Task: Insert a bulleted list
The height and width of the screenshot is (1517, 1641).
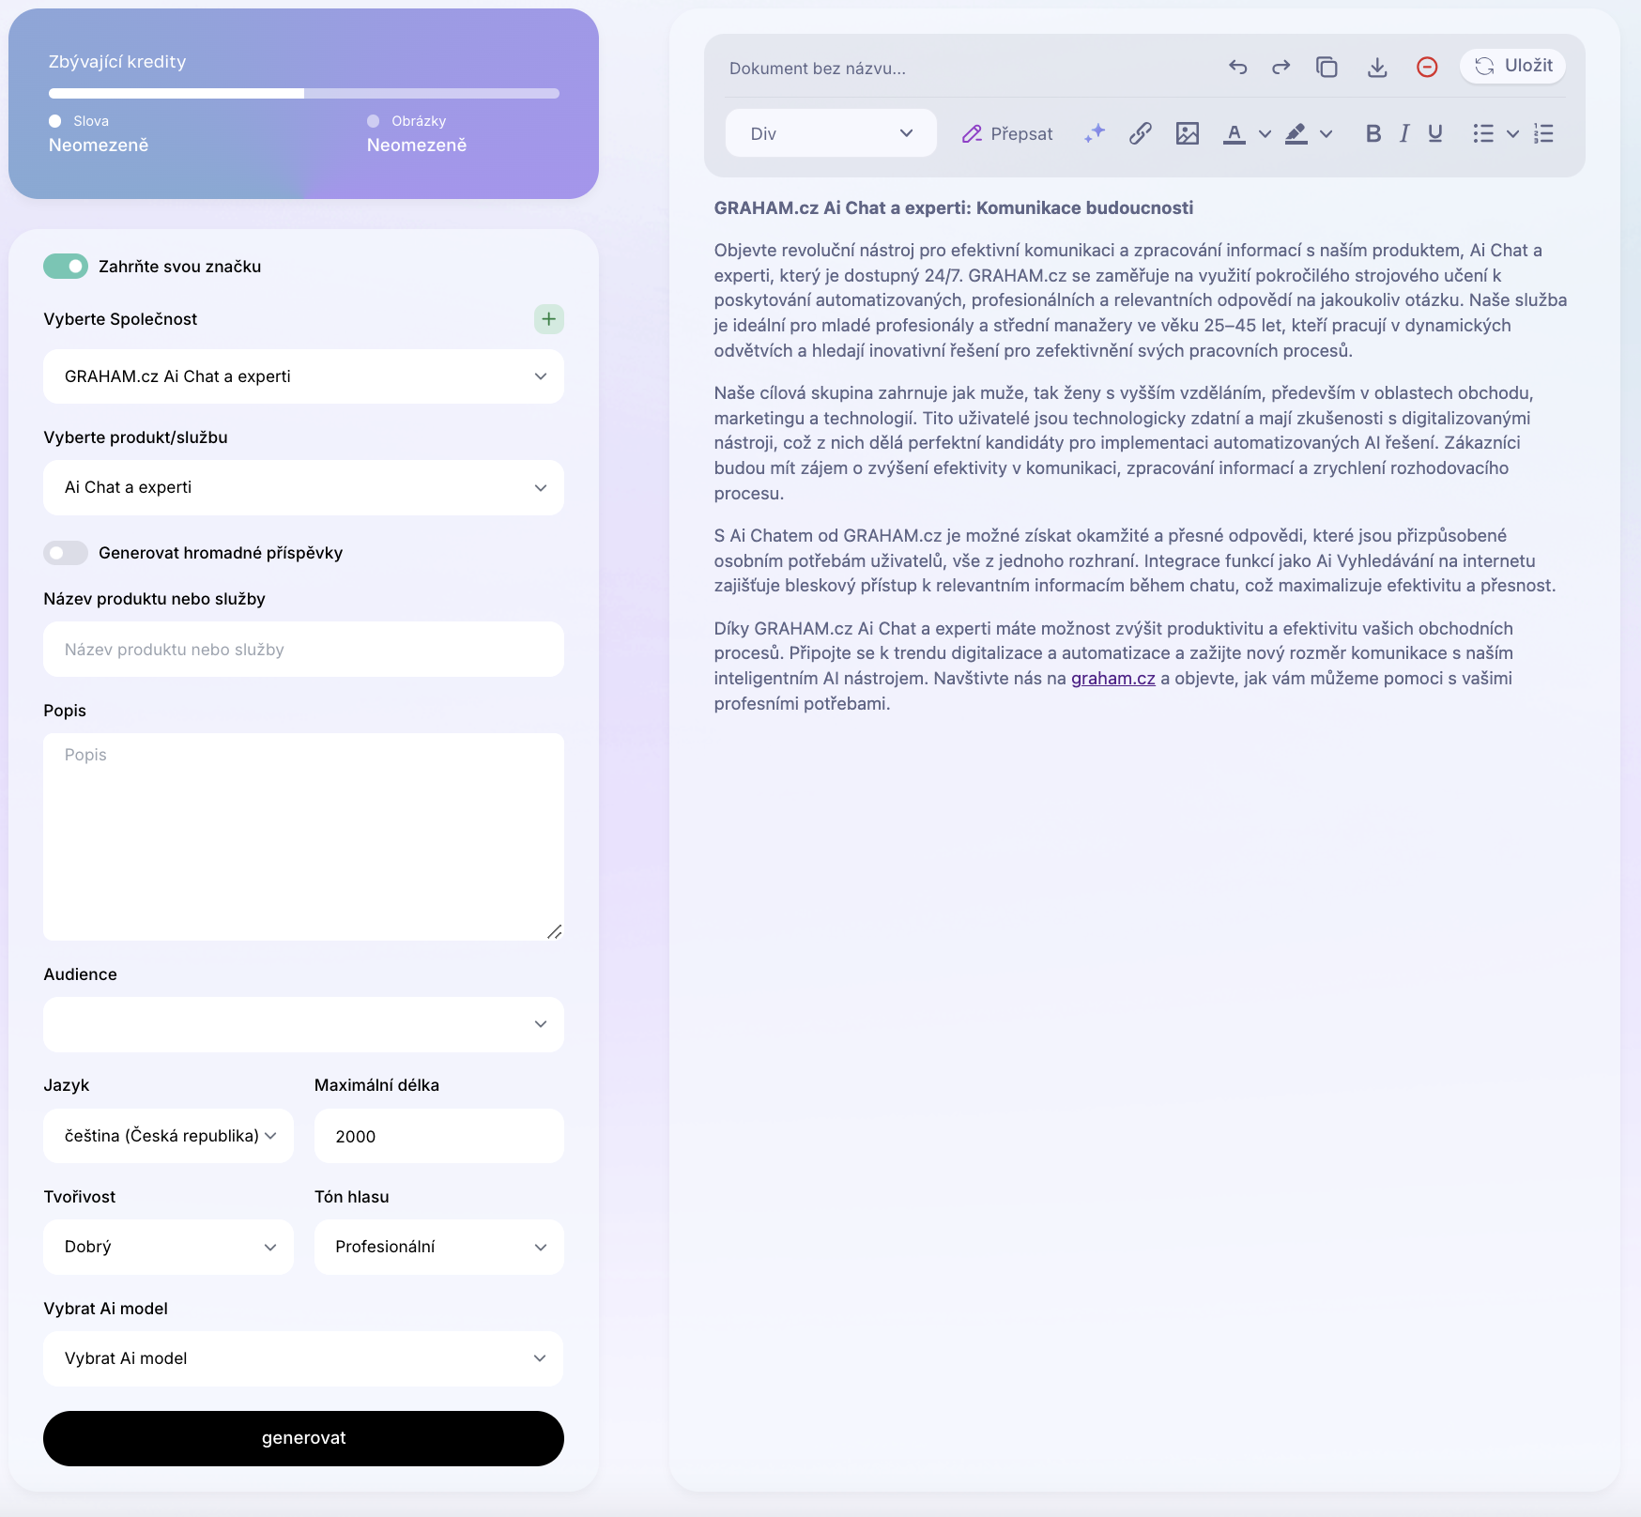Action: tap(1483, 133)
